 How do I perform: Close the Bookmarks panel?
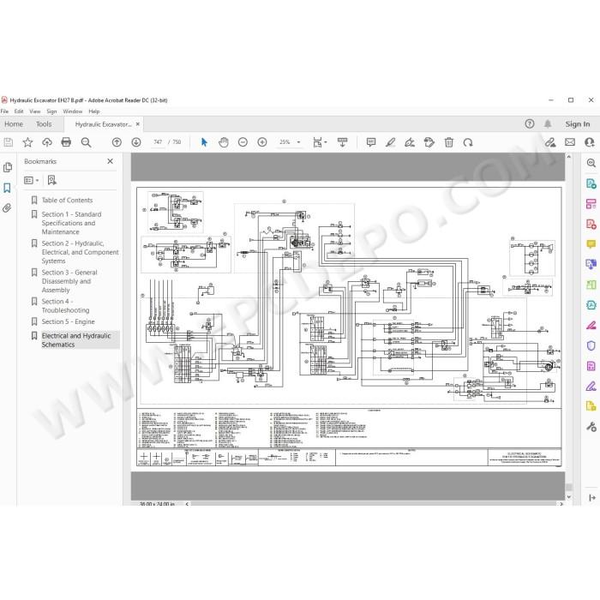[x=111, y=161]
